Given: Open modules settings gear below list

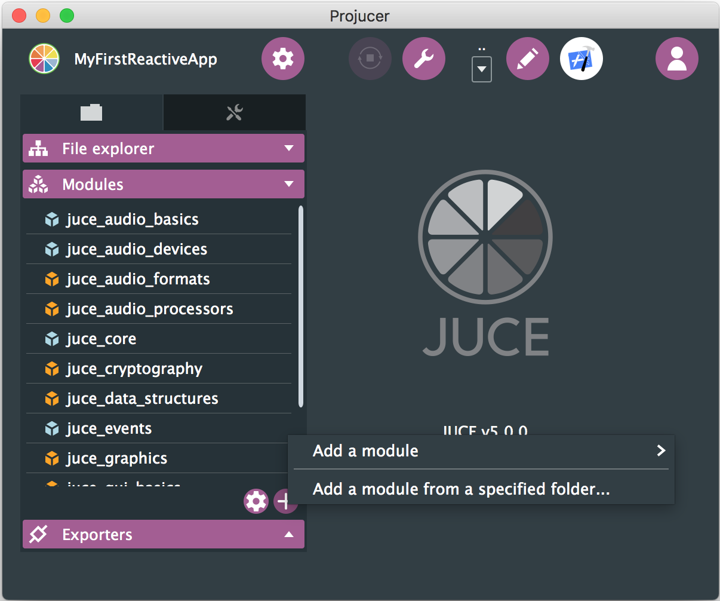Looking at the screenshot, I should pyautogui.click(x=256, y=501).
